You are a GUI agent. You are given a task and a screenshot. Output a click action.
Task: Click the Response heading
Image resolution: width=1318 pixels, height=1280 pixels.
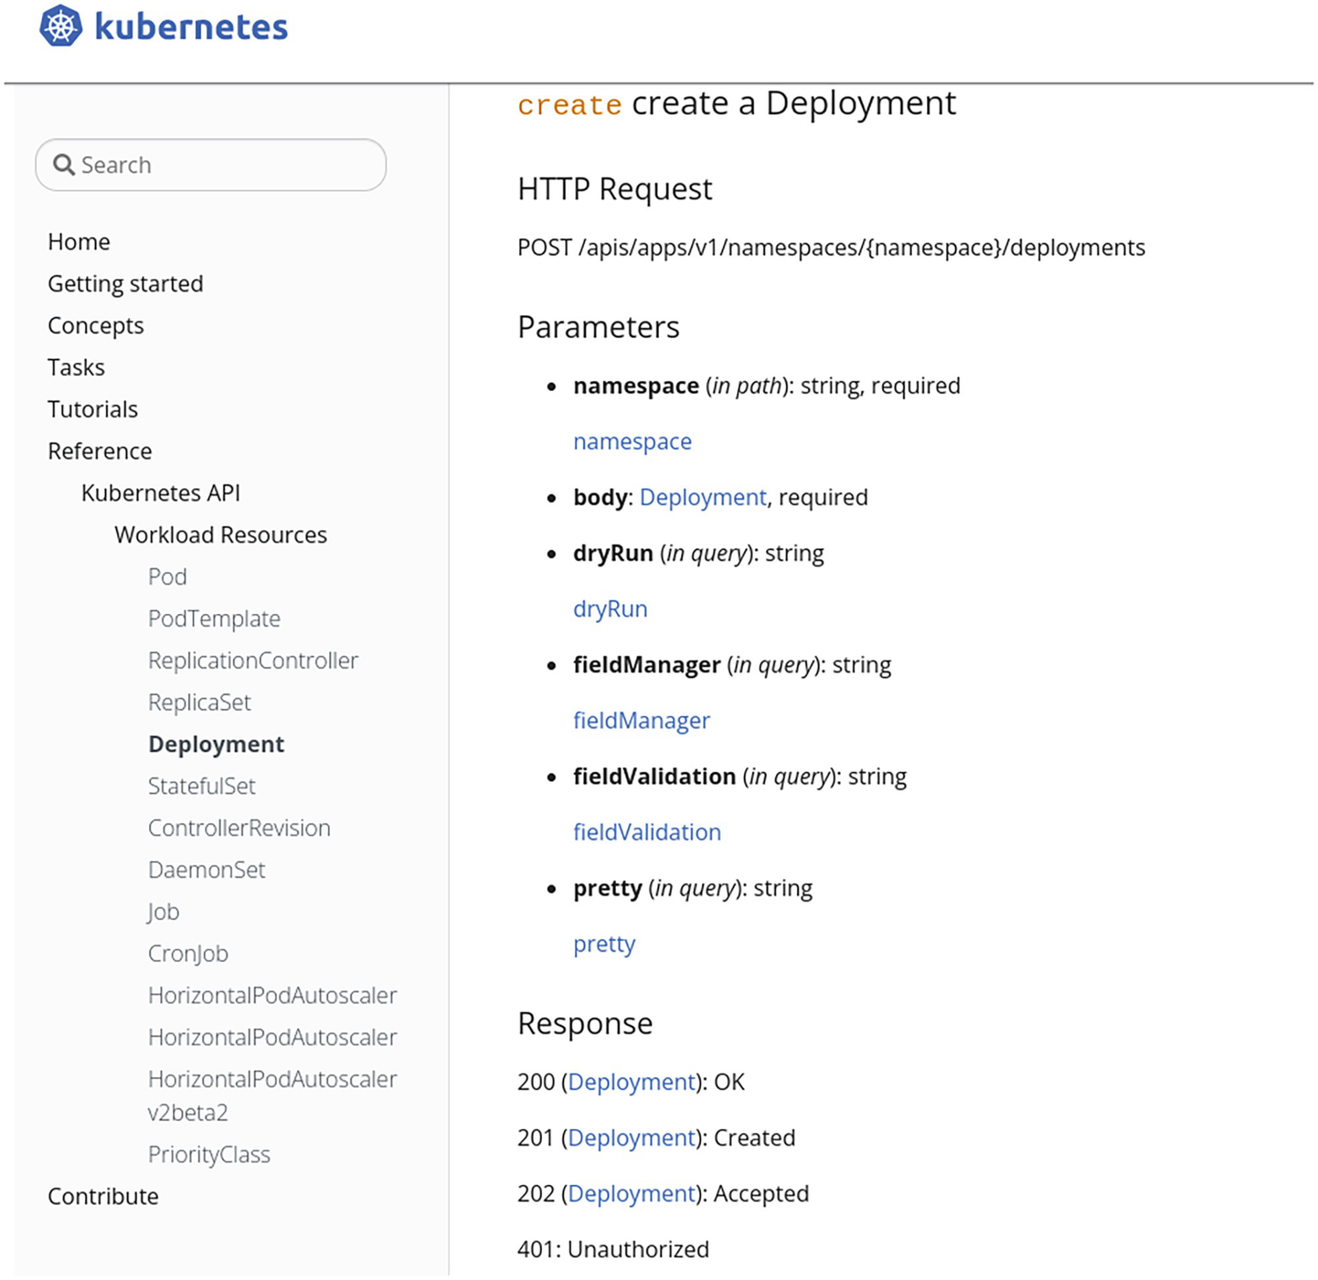[x=585, y=1023]
